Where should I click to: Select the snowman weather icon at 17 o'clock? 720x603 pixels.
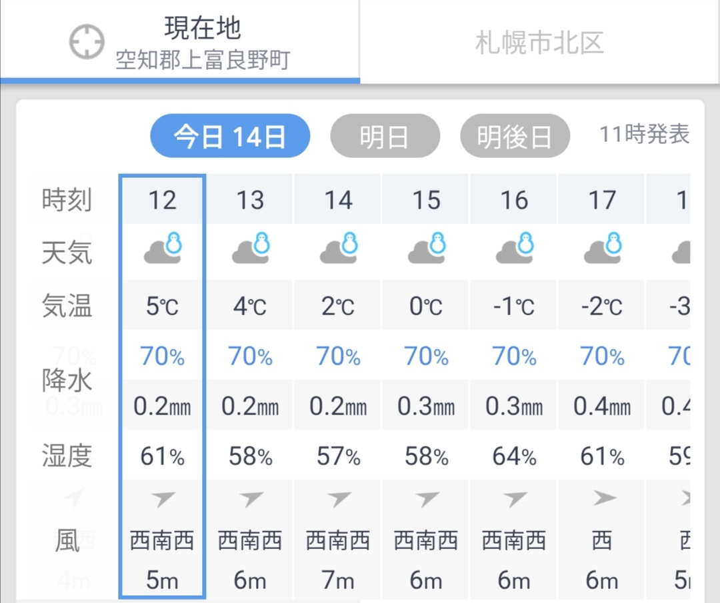click(603, 249)
